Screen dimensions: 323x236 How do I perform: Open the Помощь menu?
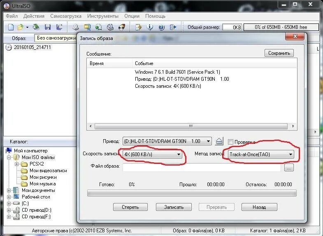pos(155,16)
